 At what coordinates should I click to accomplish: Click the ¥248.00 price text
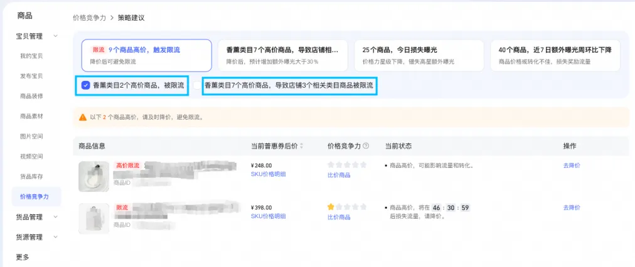[262, 165]
